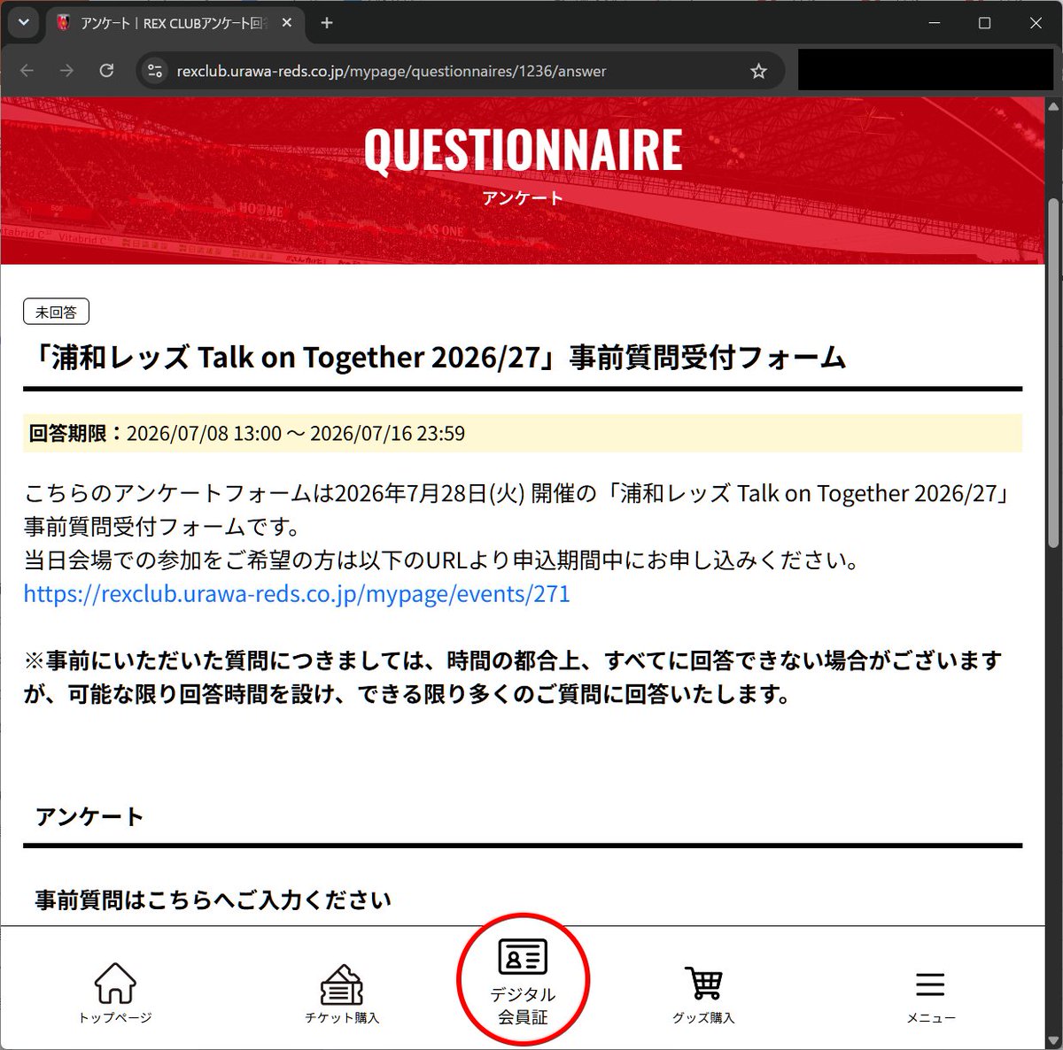Click the 回答期限 deadline text
The height and width of the screenshot is (1050, 1063).
247,433
